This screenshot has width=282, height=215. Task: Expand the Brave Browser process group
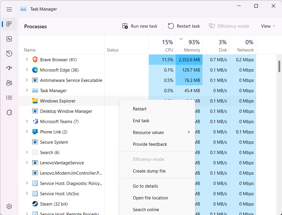pyautogui.click(x=27, y=59)
